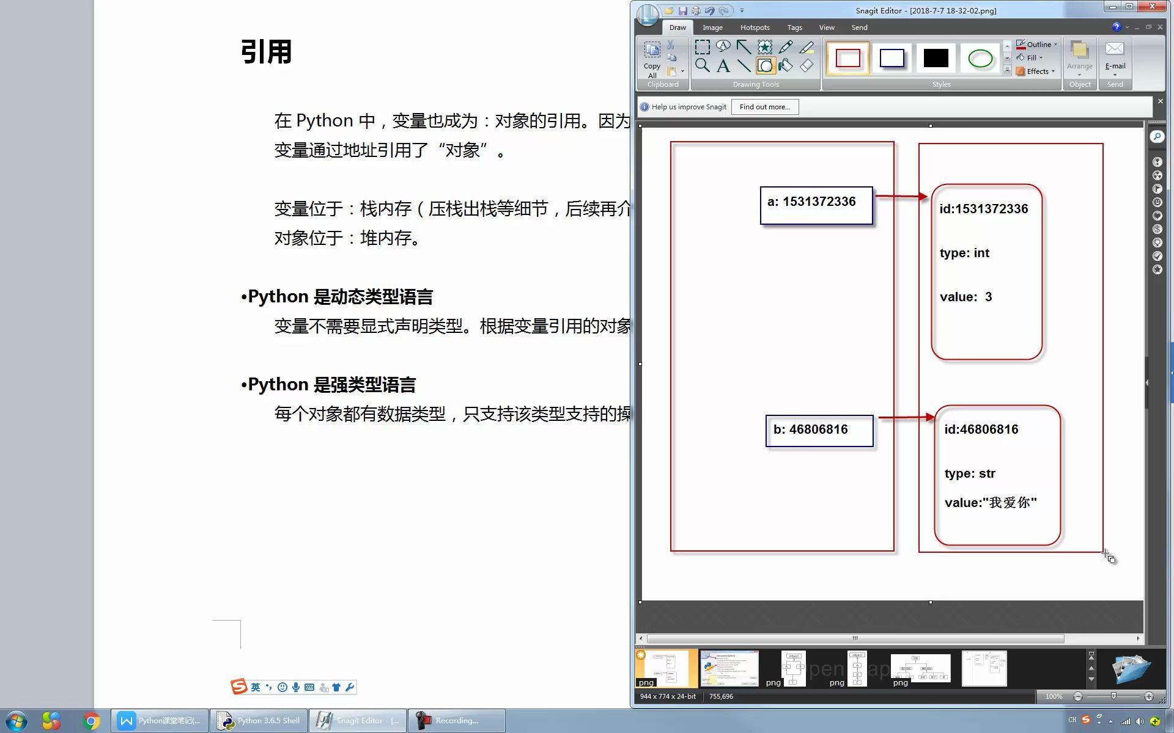Switch to the Image ribbon tab
1174x733 pixels.
712,27
